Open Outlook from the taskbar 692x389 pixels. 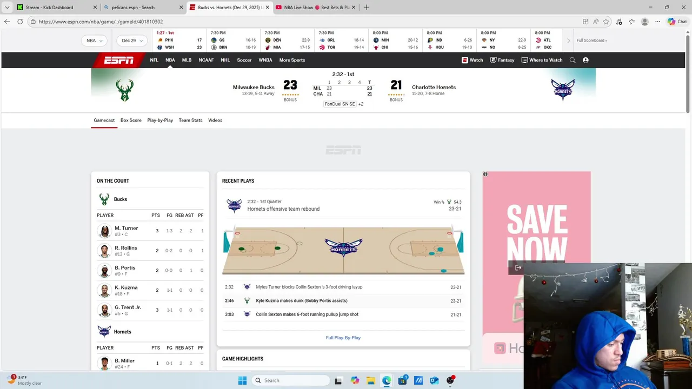point(434,380)
